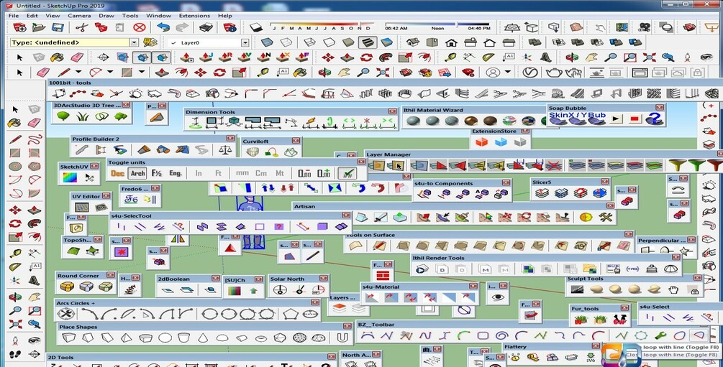Screen dimensions: 723x367
Task: Open the Layer0 dropdown arrow
Action: (x=245, y=42)
